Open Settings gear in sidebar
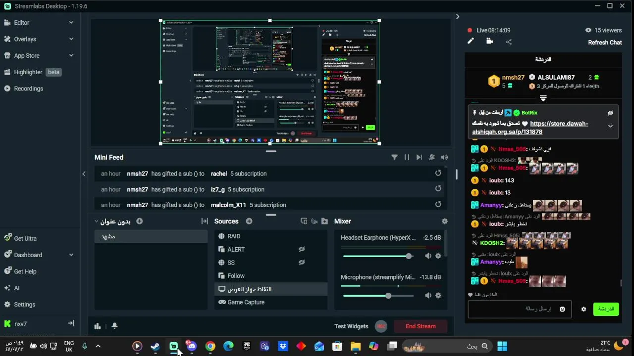Image resolution: width=634 pixels, height=356 pixels. pos(25,305)
